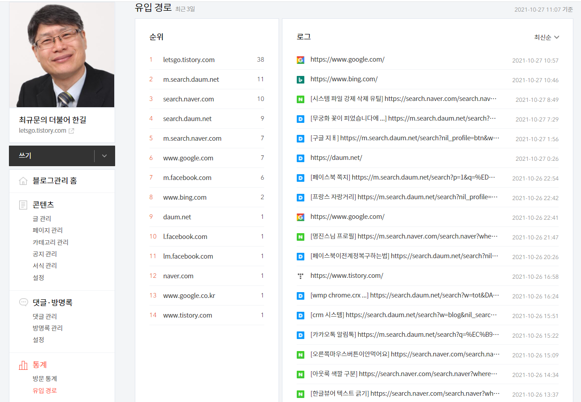Click the letsgo.tistory.com blog address link

(43, 130)
